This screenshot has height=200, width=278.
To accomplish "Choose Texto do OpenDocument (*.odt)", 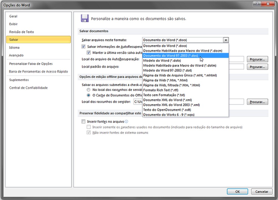I will (x=185, y=110).
